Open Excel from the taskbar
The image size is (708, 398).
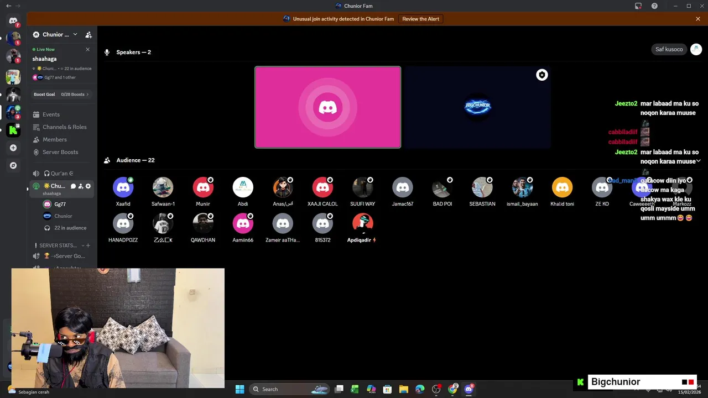coord(355,389)
